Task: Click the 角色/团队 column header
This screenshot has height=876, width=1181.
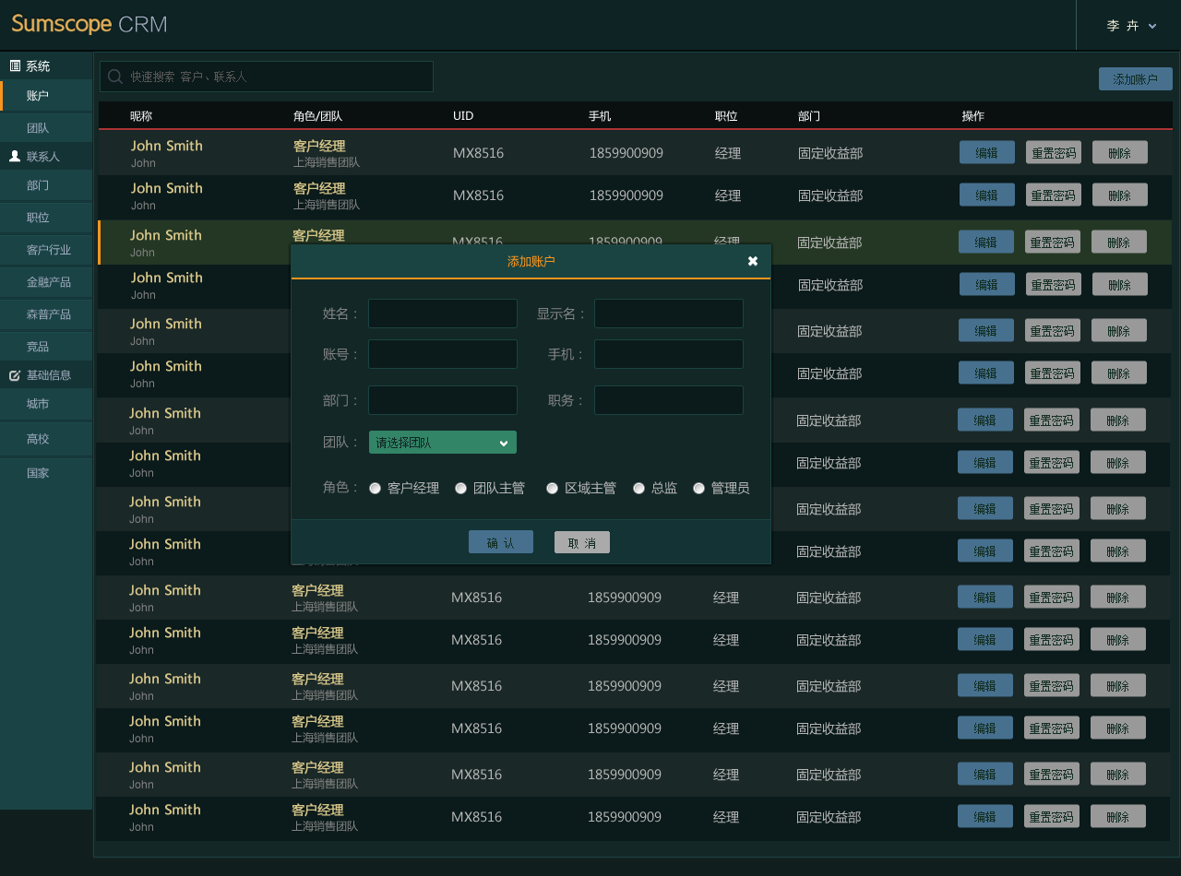Action: (317, 116)
